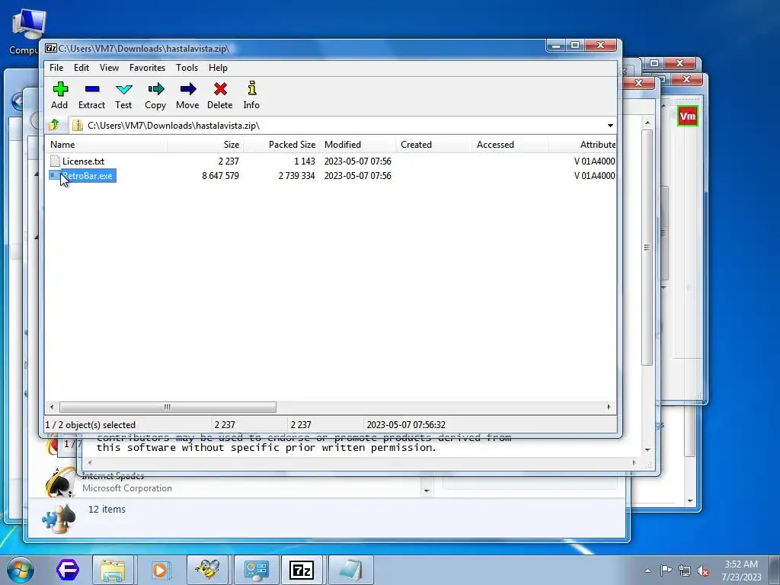Viewport: 780px width, 585px height.
Task: Open the Edit menu
Action: (81, 68)
